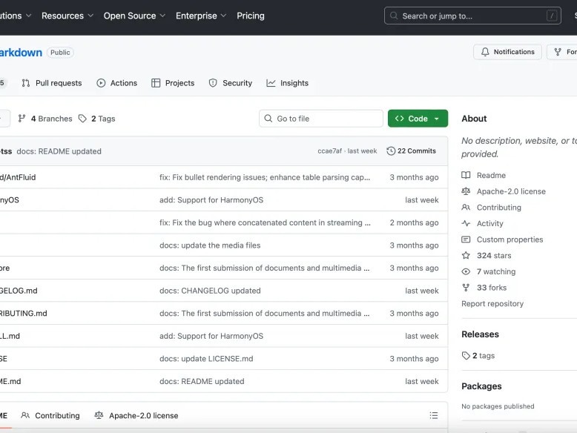Image resolution: width=577 pixels, height=433 pixels.
Task: Click the forks icon in About
Action: pos(466,288)
